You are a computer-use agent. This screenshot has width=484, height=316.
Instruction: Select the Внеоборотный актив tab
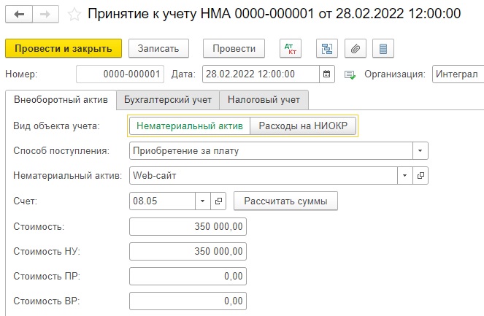point(61,100)
